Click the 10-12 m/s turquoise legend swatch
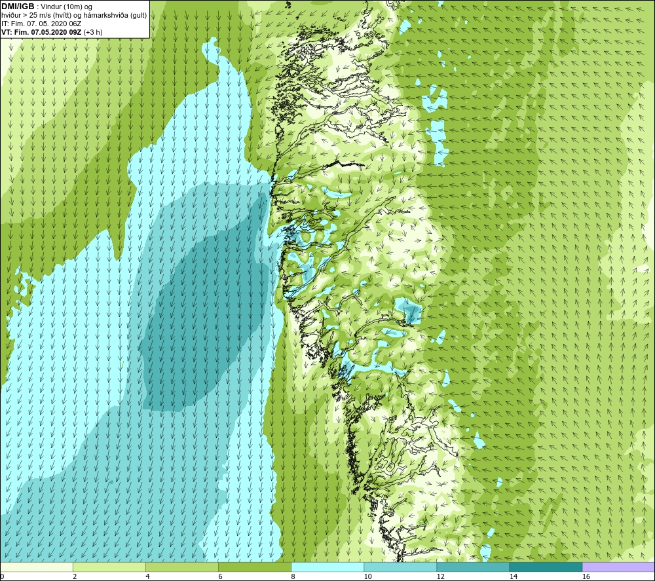This screenshot has width=655, height=581. 400,567
